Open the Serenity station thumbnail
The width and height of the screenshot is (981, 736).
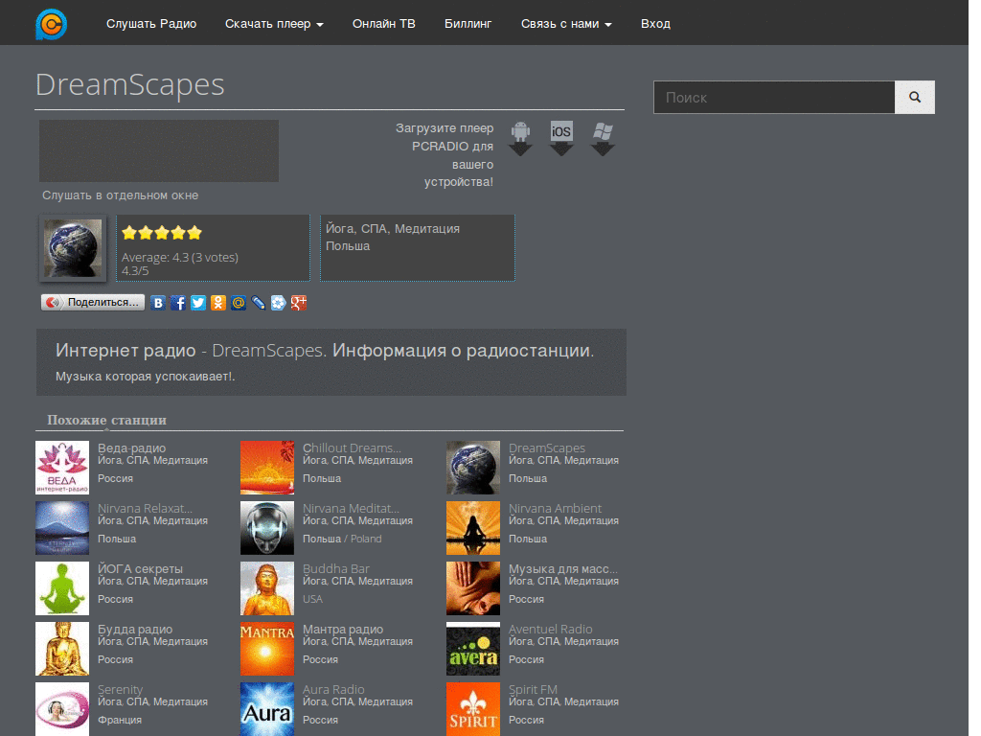pyautogui.click(x=62, y=709)
